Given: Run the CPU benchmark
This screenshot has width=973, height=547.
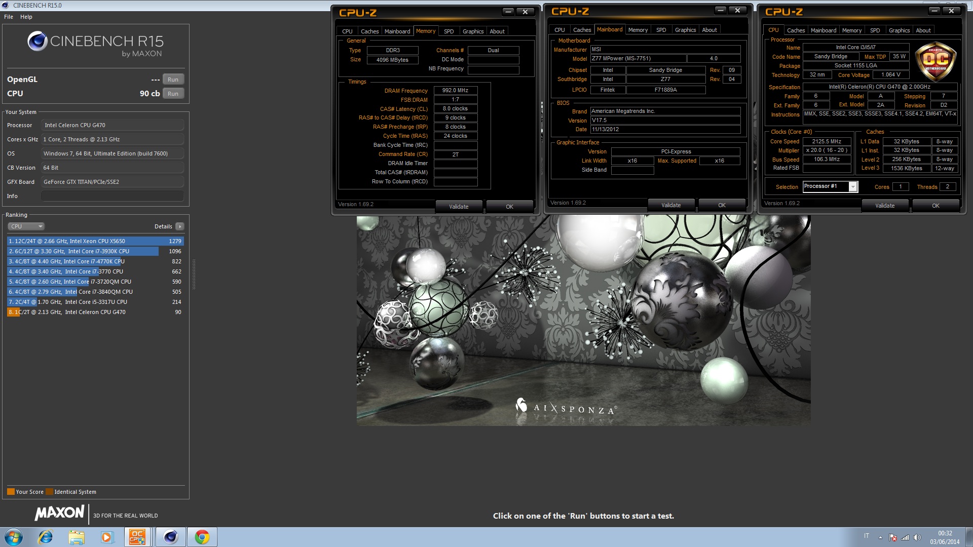Looking at the screenshot, I should (173, 94).
